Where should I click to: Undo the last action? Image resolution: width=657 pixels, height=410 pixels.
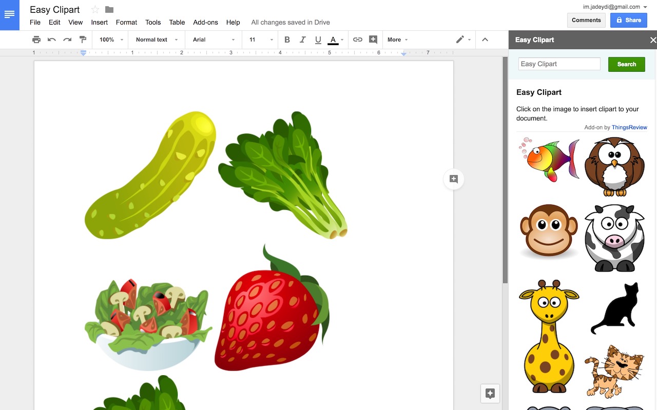pos(51,39)
